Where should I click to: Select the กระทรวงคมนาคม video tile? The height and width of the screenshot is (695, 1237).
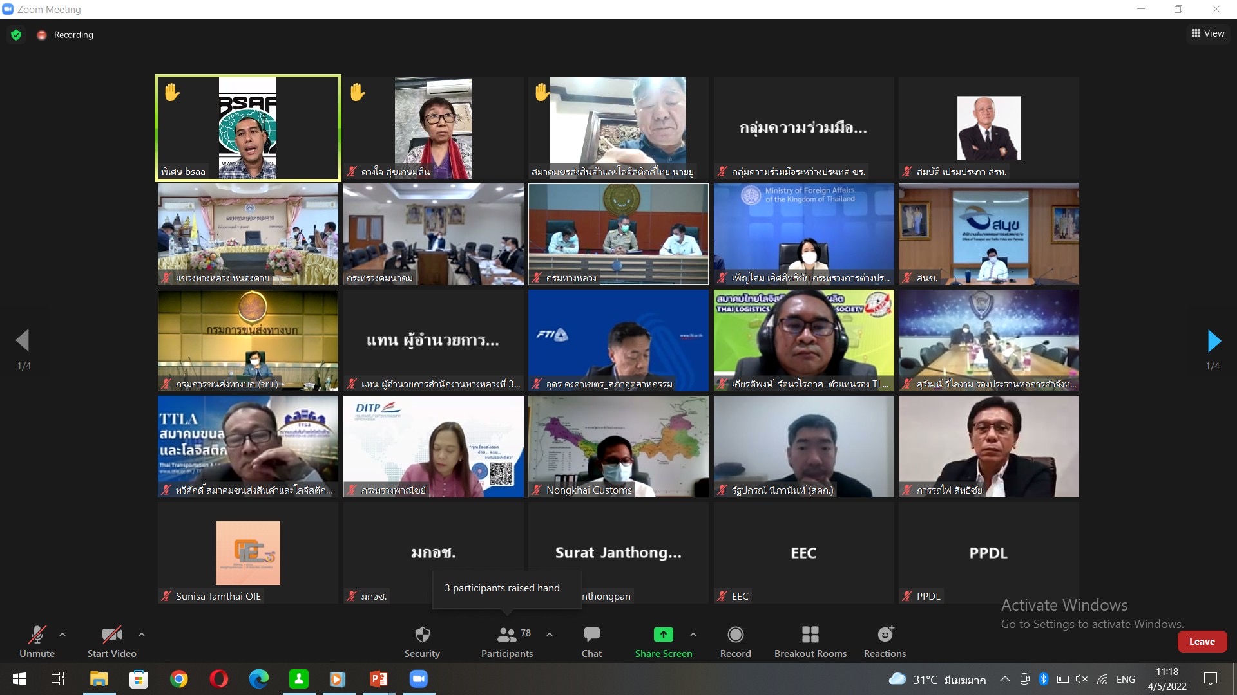tap(433, 234)
